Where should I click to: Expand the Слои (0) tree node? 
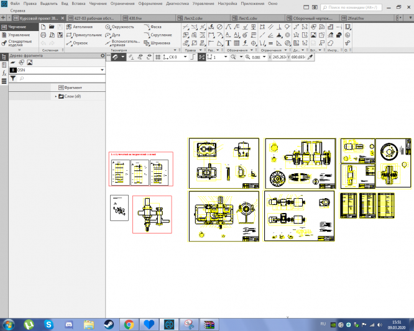(x=56, y=96)
